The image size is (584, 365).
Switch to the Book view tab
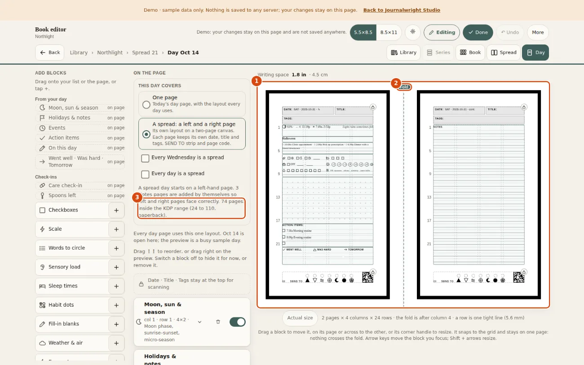(x=470, y=53)
